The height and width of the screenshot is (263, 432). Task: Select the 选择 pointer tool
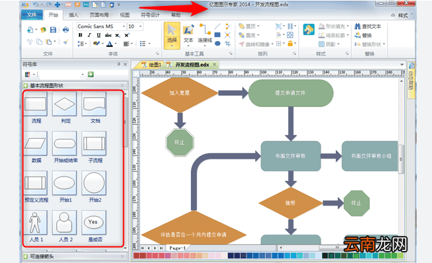coord(172,35)
